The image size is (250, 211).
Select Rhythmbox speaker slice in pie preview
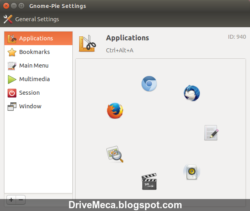(x=192, y=172)
